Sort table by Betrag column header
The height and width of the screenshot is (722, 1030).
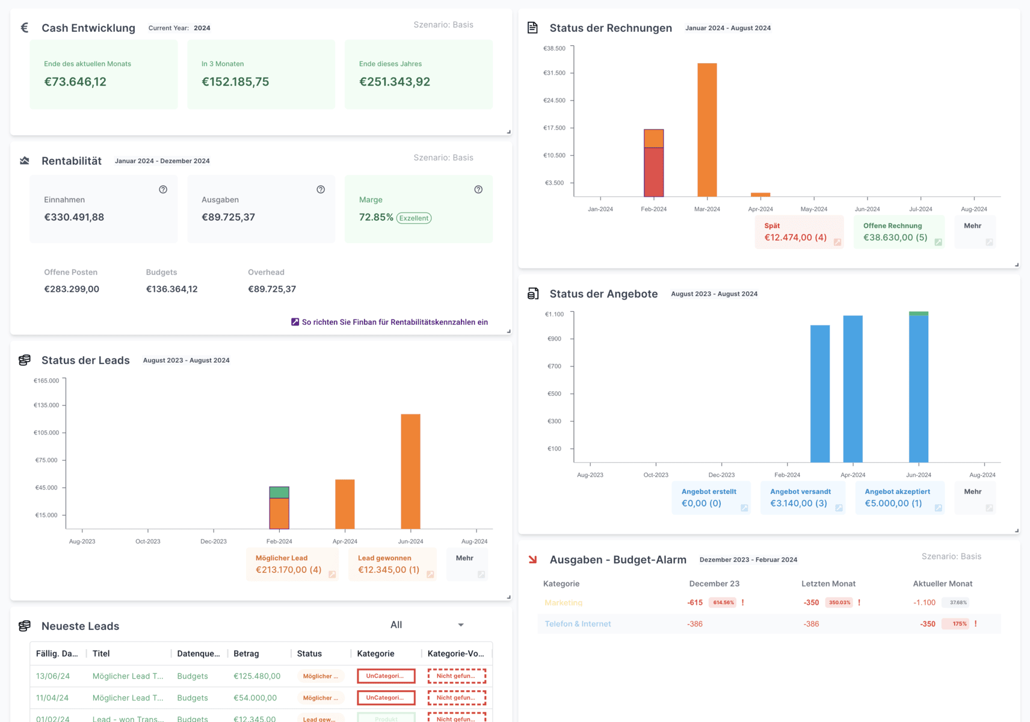246,653
